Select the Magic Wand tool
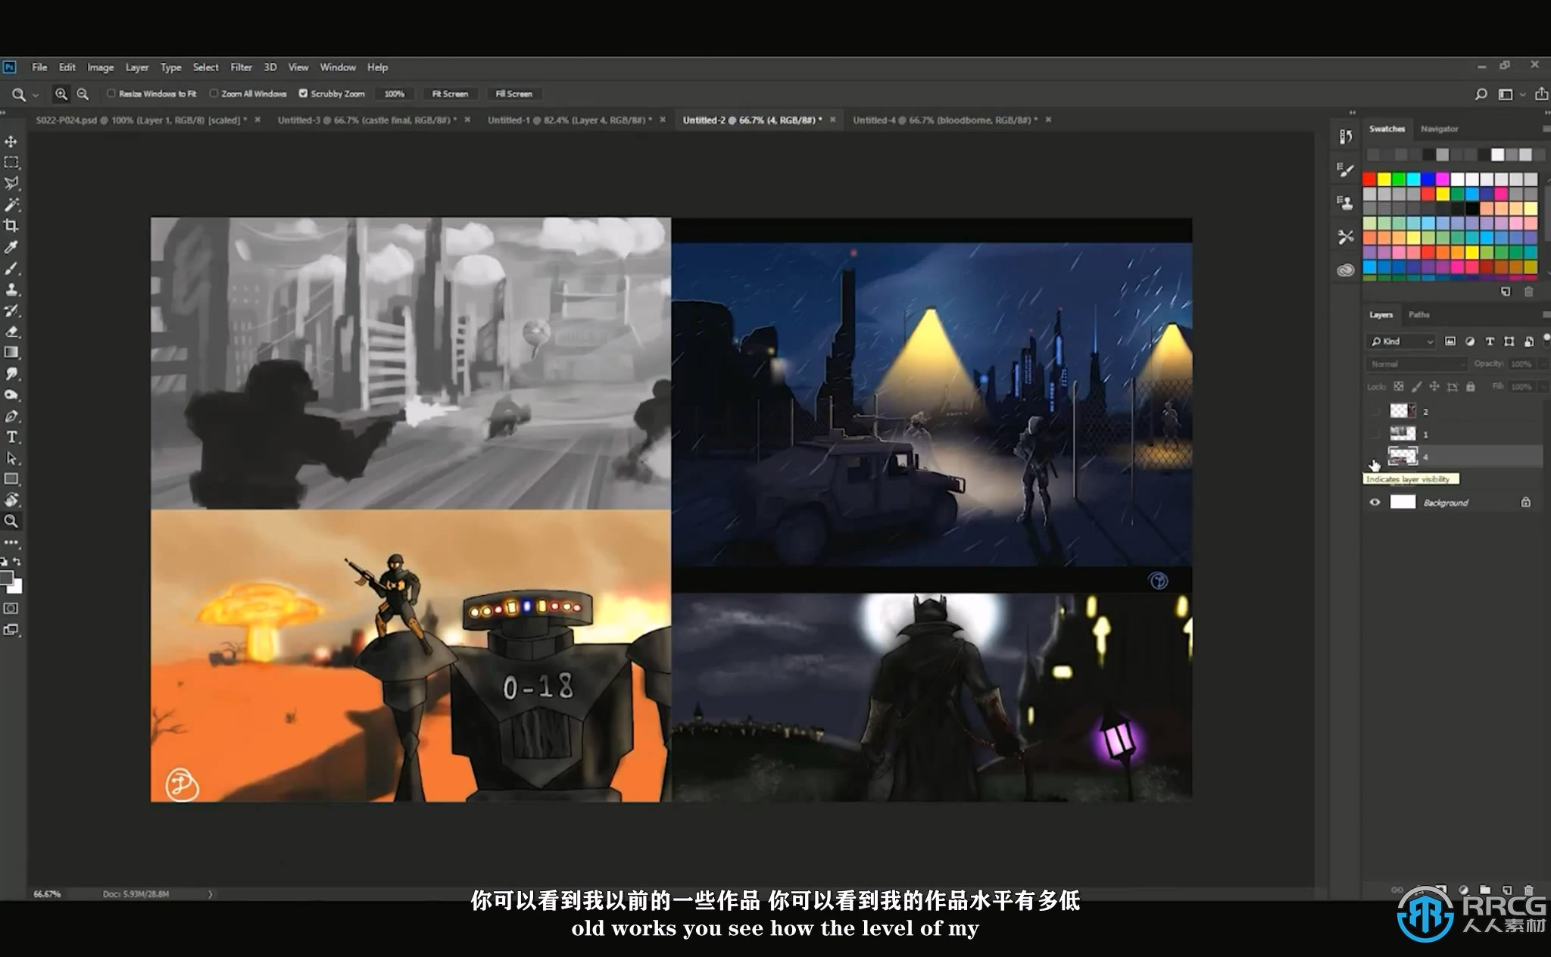Screen dimensions: 1551x957 click(x=11, y=204)
